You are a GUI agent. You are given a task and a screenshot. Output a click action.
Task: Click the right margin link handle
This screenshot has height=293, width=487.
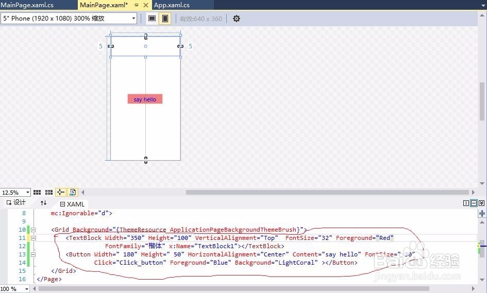click(x=180, y=46)
